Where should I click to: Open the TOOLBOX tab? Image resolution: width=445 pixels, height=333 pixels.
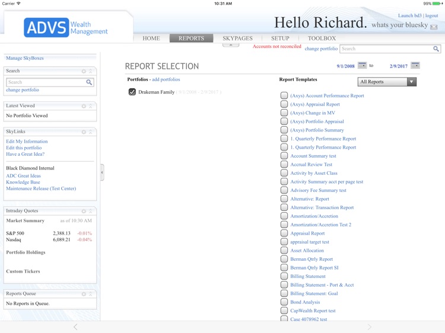322,39
